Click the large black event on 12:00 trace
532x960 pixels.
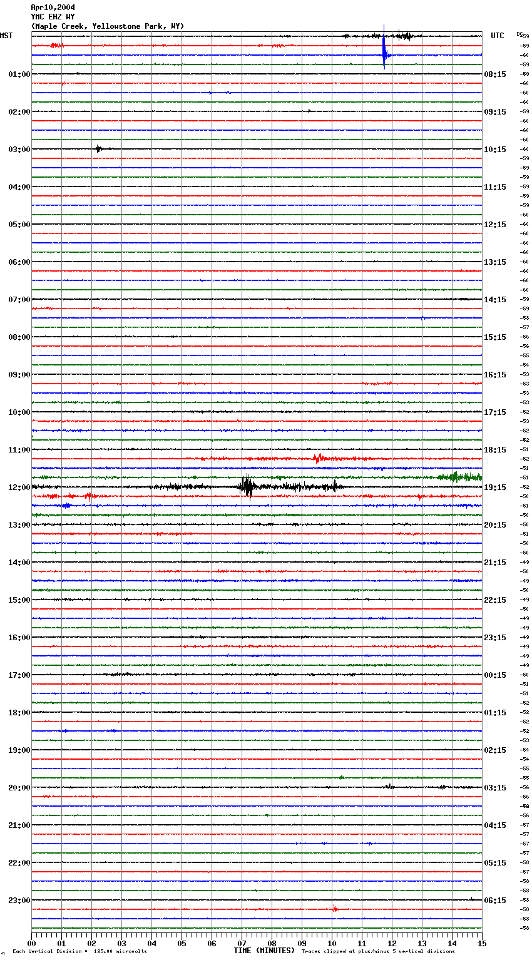pos(247,486)
